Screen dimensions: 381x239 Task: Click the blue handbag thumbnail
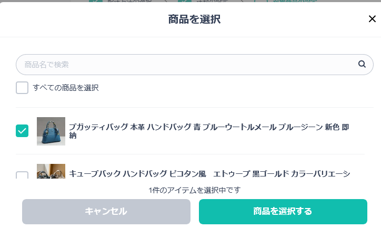coord(51,131)
